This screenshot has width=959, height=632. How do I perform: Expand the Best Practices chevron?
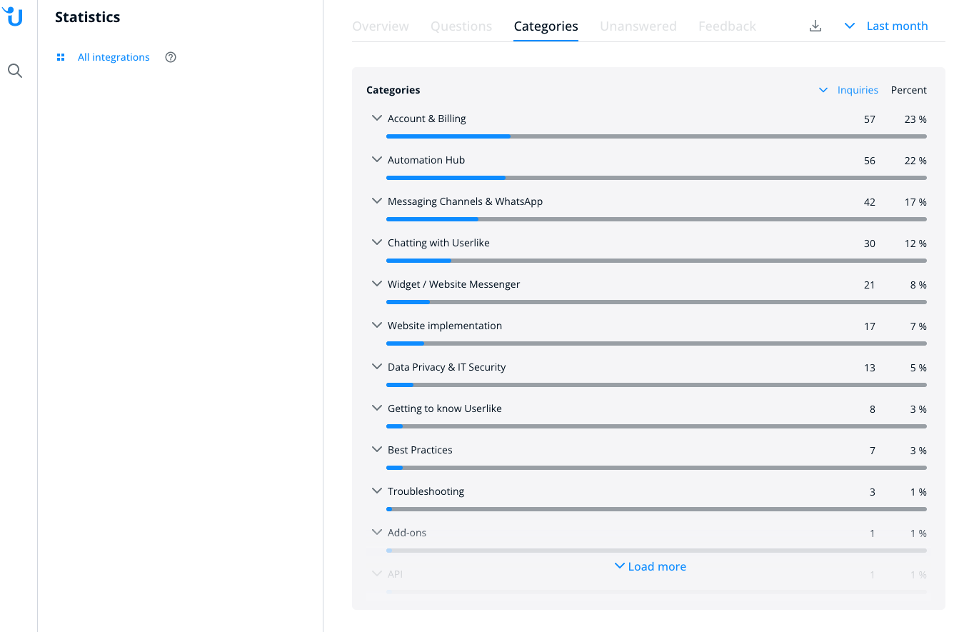[377, 450]
